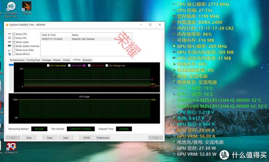Open the PCMark 10 desktop shortcut
This screenshot has height=162, width=269.
click(11, 148)
